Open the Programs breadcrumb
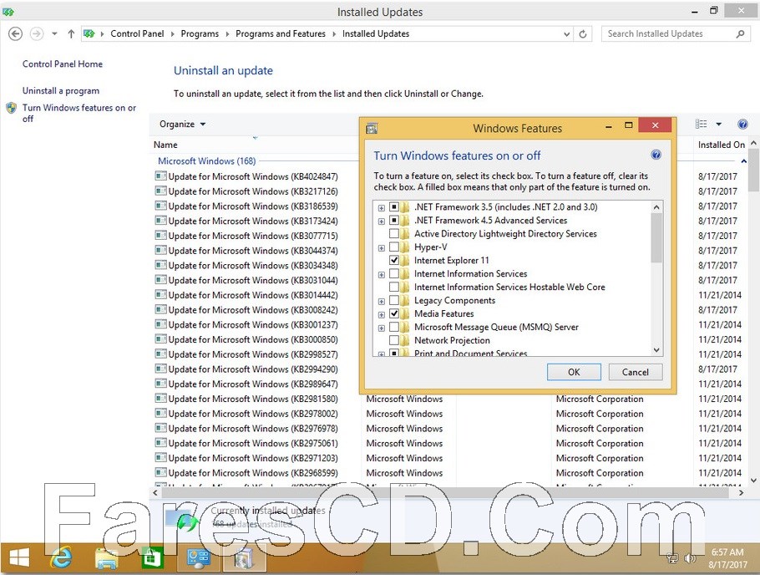 tap(200, 33)
